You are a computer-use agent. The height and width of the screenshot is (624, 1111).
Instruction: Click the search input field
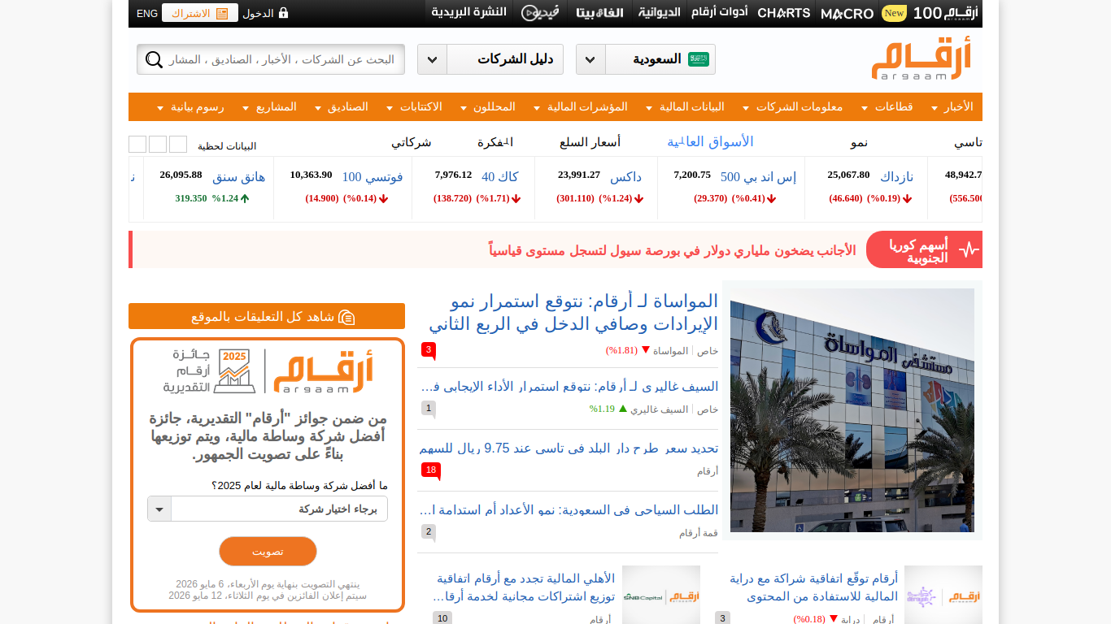(281, 59)
